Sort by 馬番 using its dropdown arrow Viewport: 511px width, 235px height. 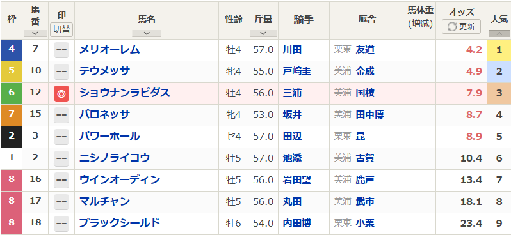[35, 33]
